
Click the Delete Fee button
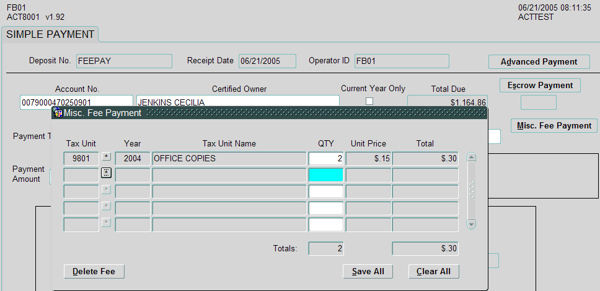coord(94,272)
